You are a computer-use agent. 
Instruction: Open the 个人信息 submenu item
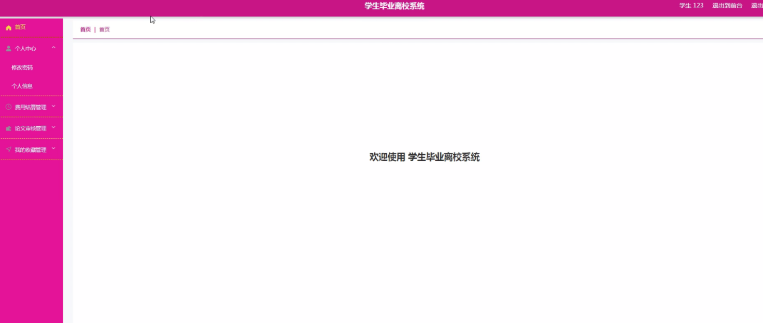click(x=22, y=86)
